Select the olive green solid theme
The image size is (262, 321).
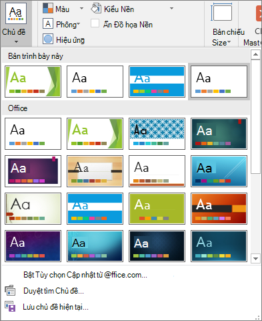(157, 209)
